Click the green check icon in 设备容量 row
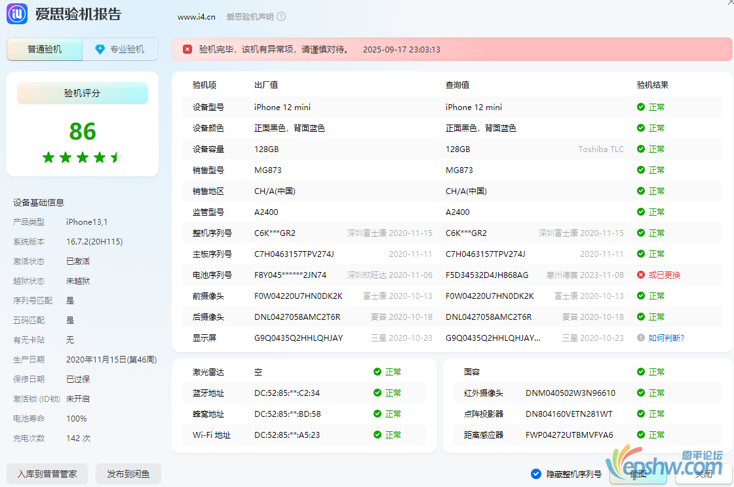The height and width of the screenshot is (487, 734). [641, 149]
